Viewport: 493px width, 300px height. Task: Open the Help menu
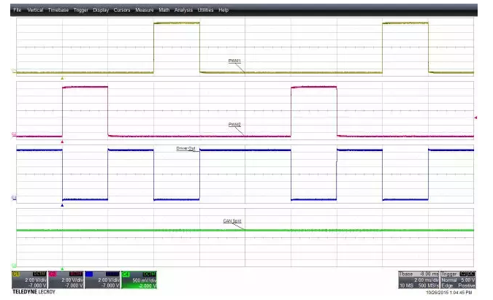coord(223,10)
